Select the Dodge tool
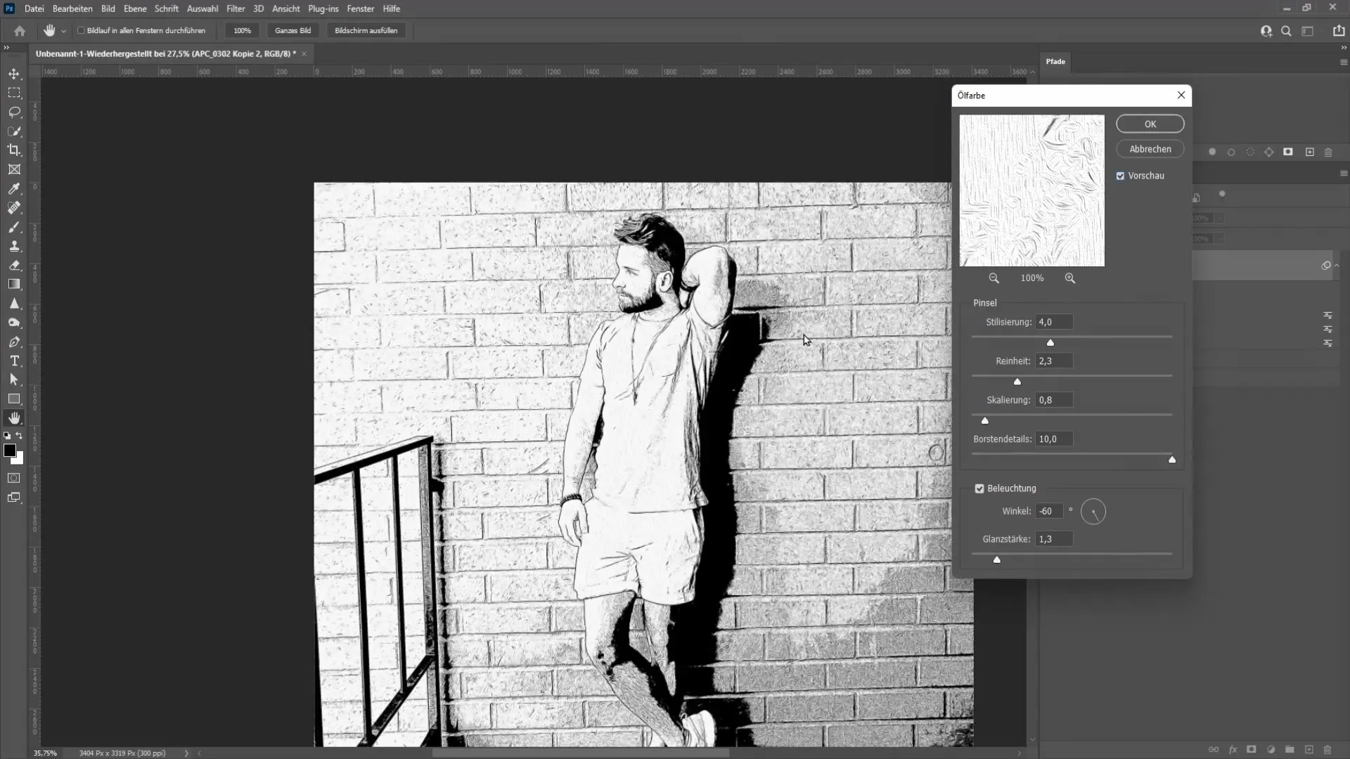 pyautogui.click(x=14, y=323)
